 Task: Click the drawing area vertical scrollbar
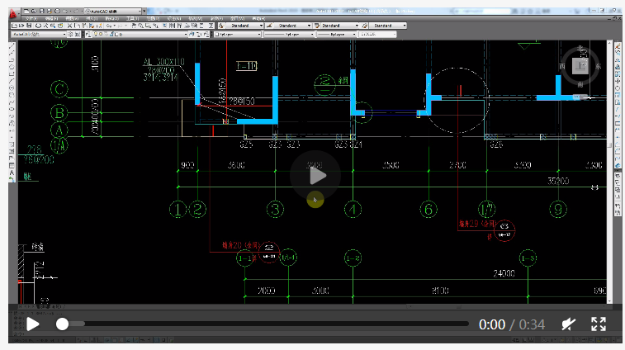pos(609,172)
